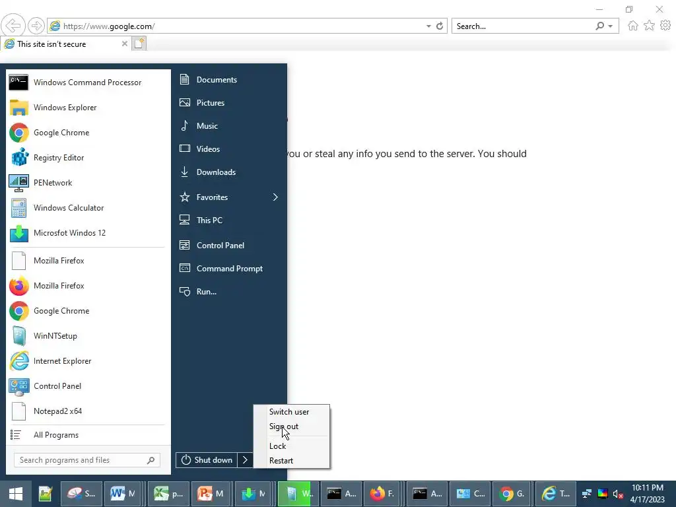Switch to the Word taskbar button
The width and height of the screenshot is (676, 507).
pos(123,494)
